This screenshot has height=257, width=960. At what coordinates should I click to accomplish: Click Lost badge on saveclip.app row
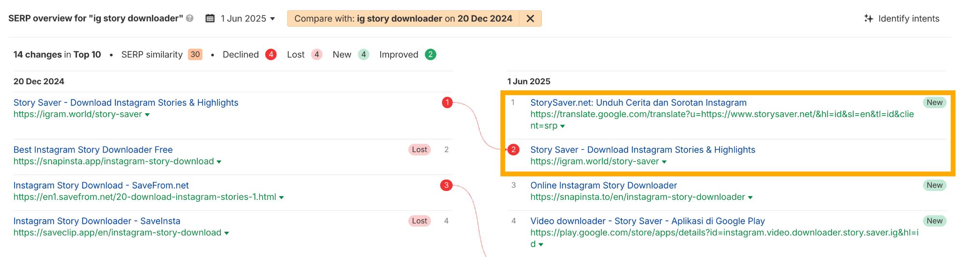tap(420, 220)
